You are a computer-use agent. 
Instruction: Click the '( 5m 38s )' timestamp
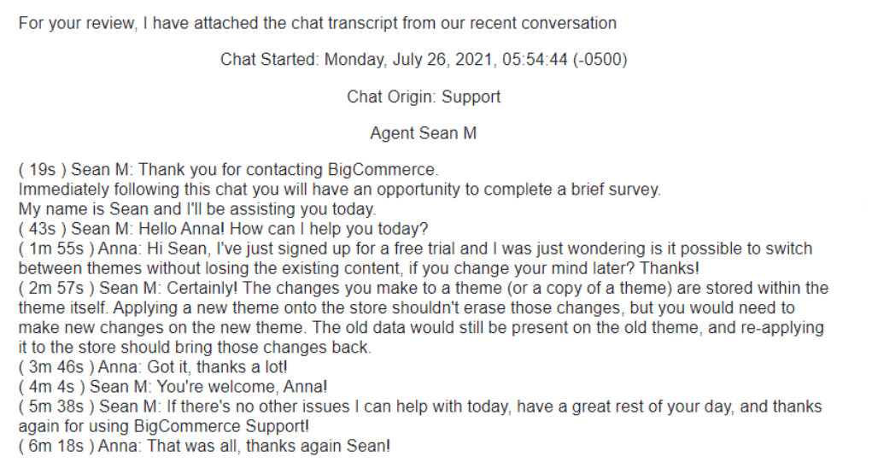click(56, 406)
